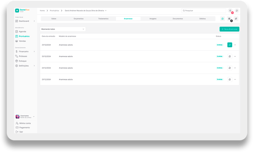
Task: Open more options for third anamnese row
Action: click(x=235, y=68)
